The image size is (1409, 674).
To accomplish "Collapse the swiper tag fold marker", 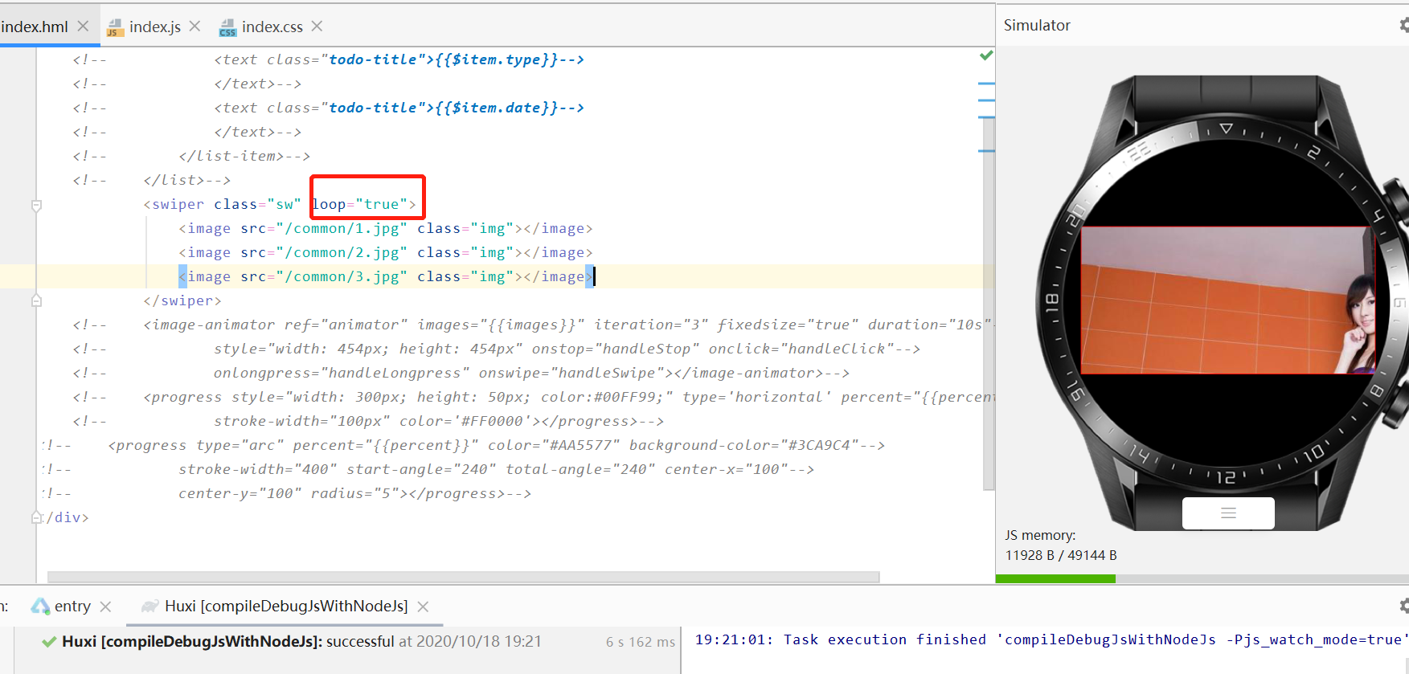I will [x=36, y=205].
